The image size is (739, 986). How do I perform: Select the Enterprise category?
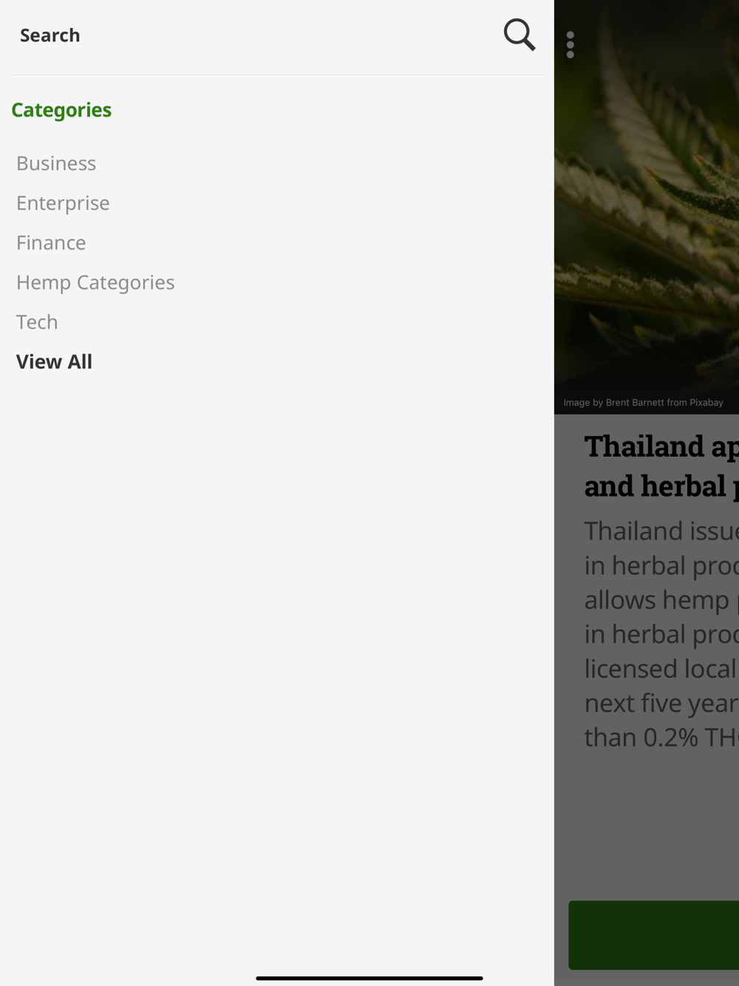pyautogui.click(x=63, y=203)
